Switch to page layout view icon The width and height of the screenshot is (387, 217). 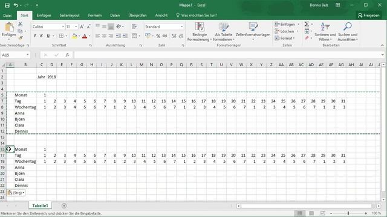(311, 213)
